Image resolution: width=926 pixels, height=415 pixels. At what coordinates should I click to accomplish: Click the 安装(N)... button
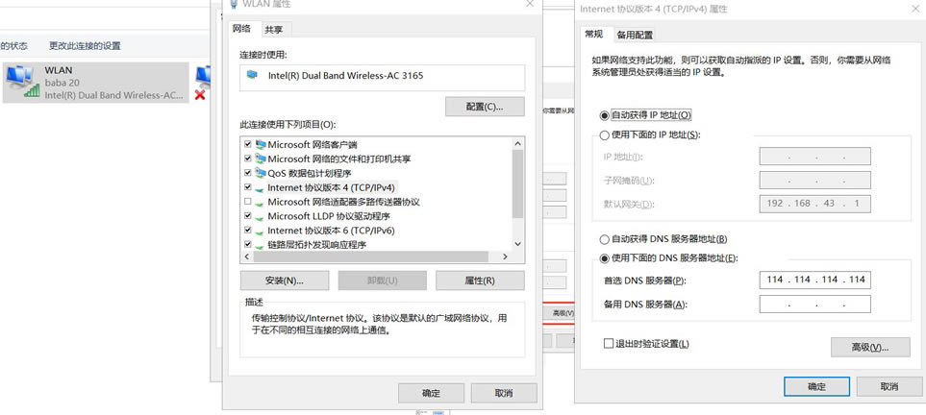pyautogui.click(x=285, y=281)
